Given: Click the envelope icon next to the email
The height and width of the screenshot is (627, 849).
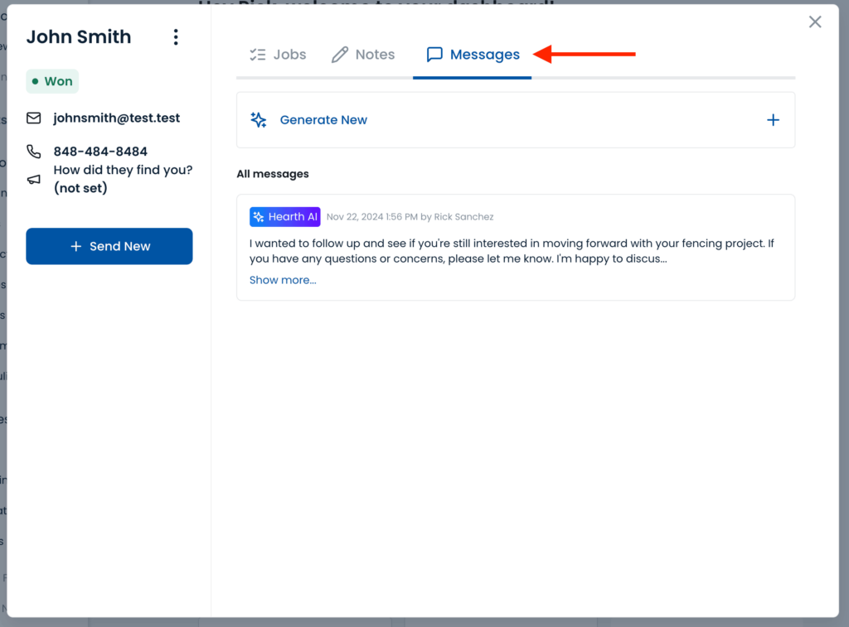Looking at the screenshot, I should tap(34, 118).
